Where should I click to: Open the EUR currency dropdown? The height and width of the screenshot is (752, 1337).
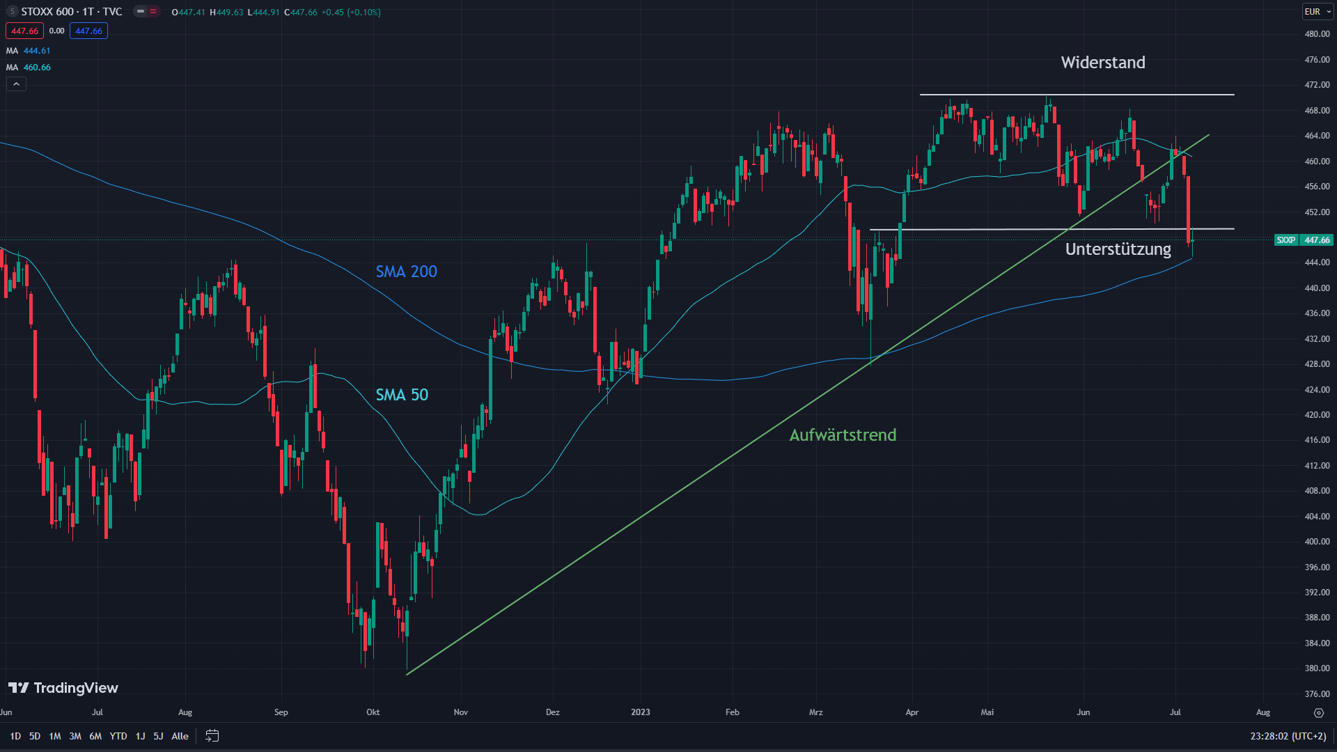point(1318,12)
